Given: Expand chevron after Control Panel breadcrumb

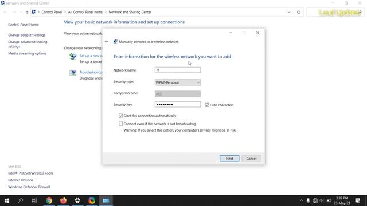Looking at the screenshot, I should [65, 12].
